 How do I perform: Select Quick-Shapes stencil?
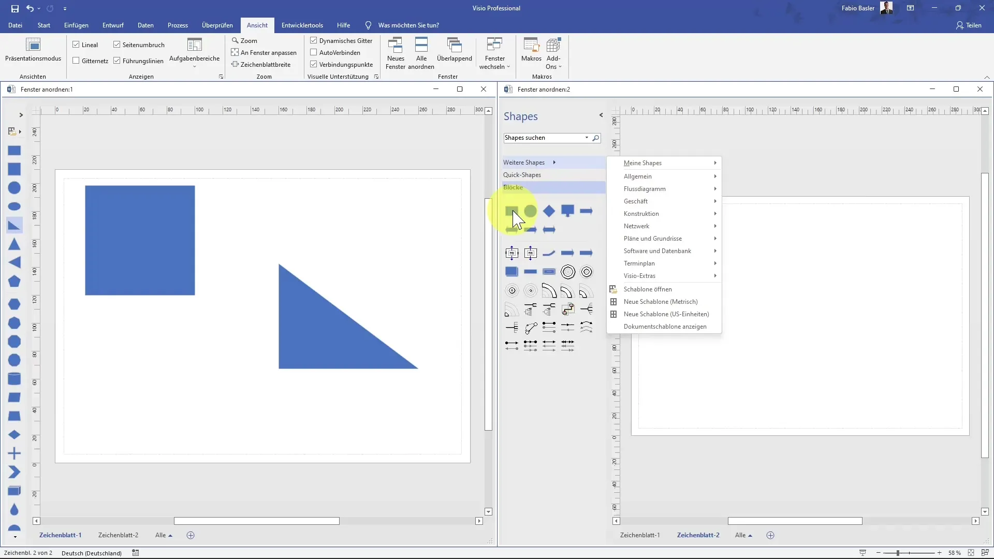(x=553, y=175)
